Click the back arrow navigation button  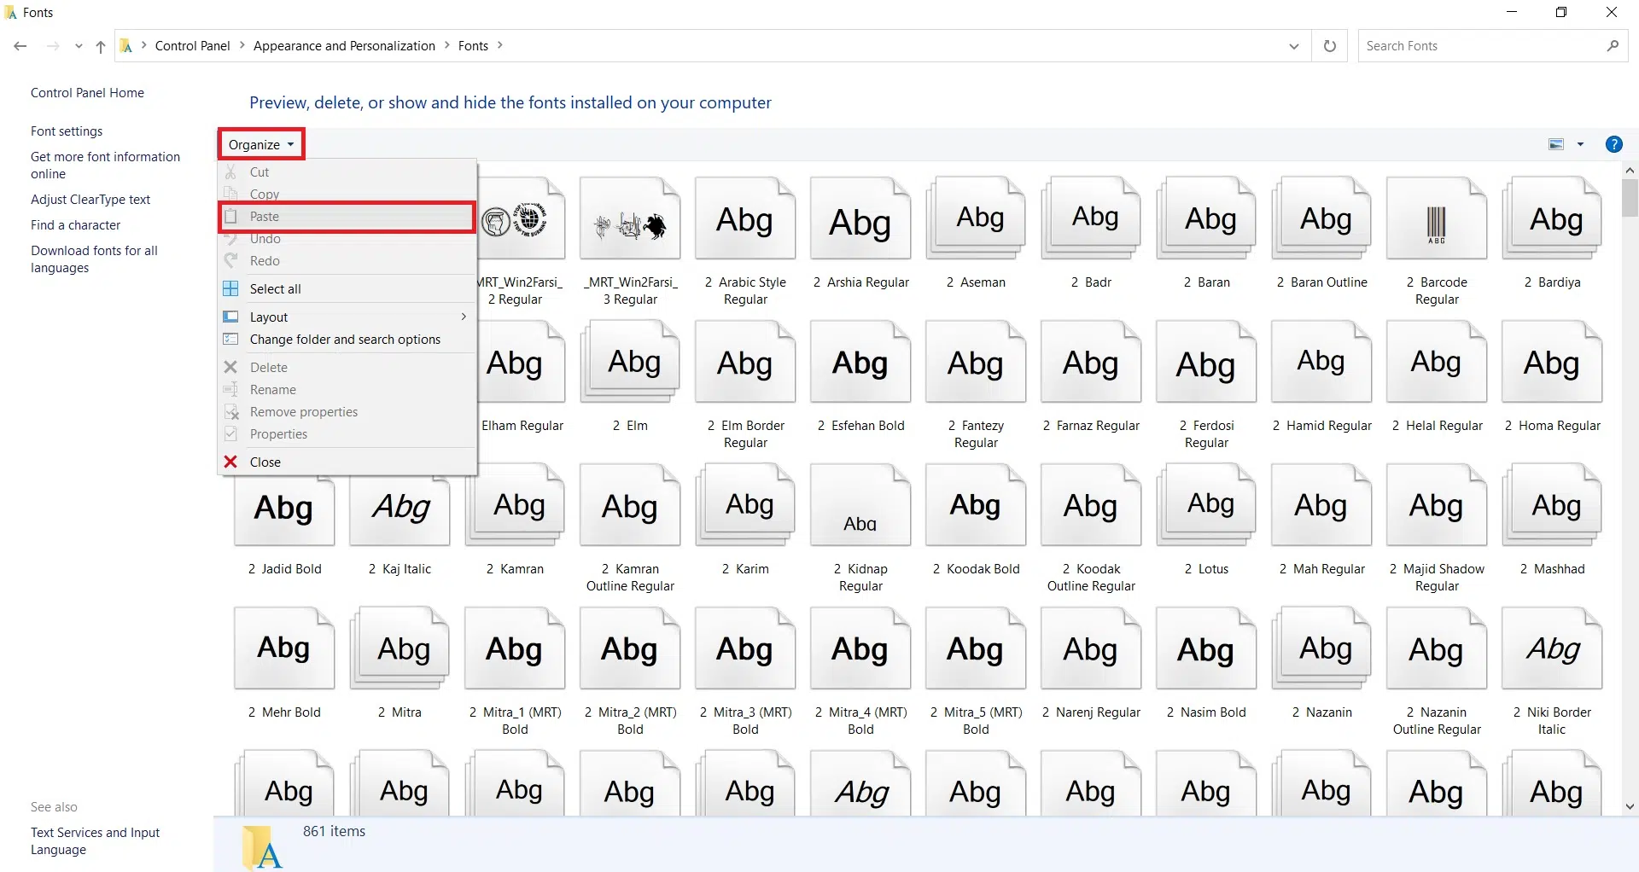tap(20, 46)
